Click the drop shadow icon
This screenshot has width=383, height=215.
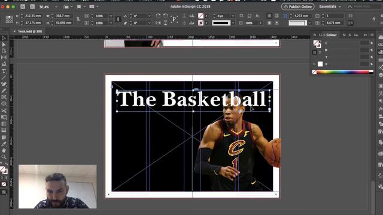(250, 16)
